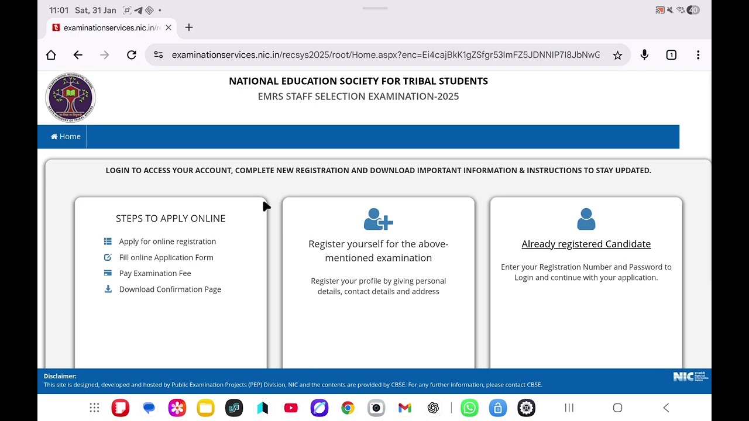Open the Home menu item
The image size is (749, 421).
coord(66,136)
